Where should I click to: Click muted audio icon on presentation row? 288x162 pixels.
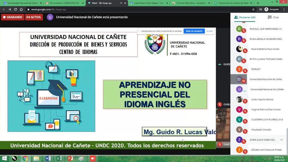[x=244, y=81]
